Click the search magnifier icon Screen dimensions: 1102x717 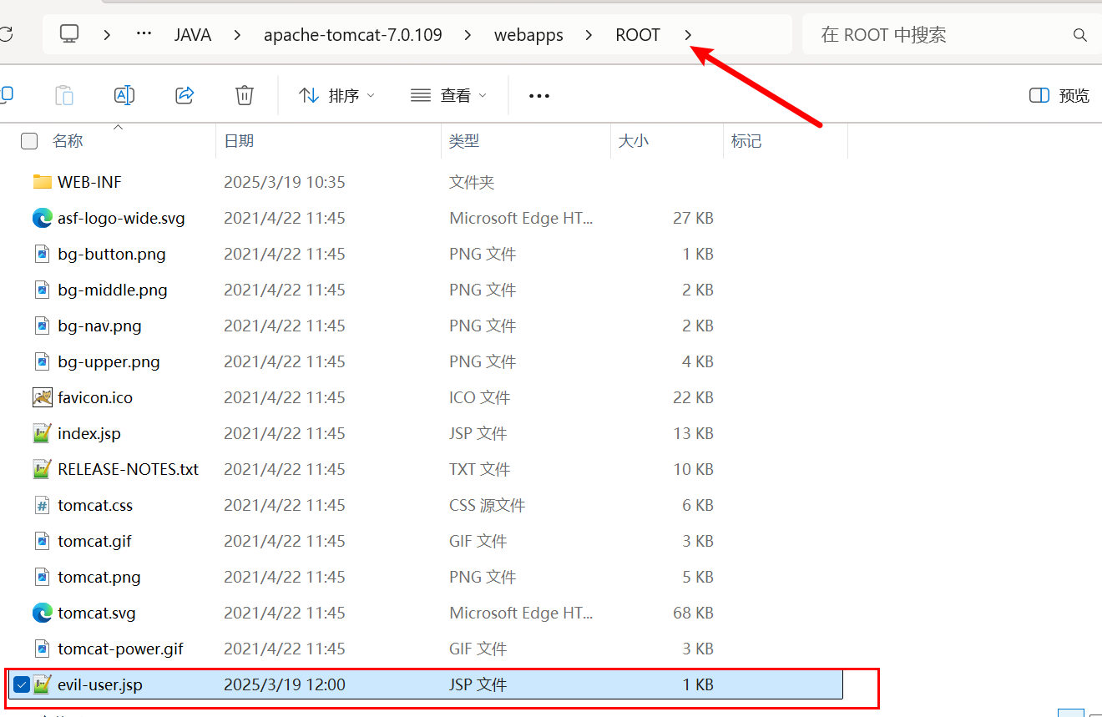1079,35
